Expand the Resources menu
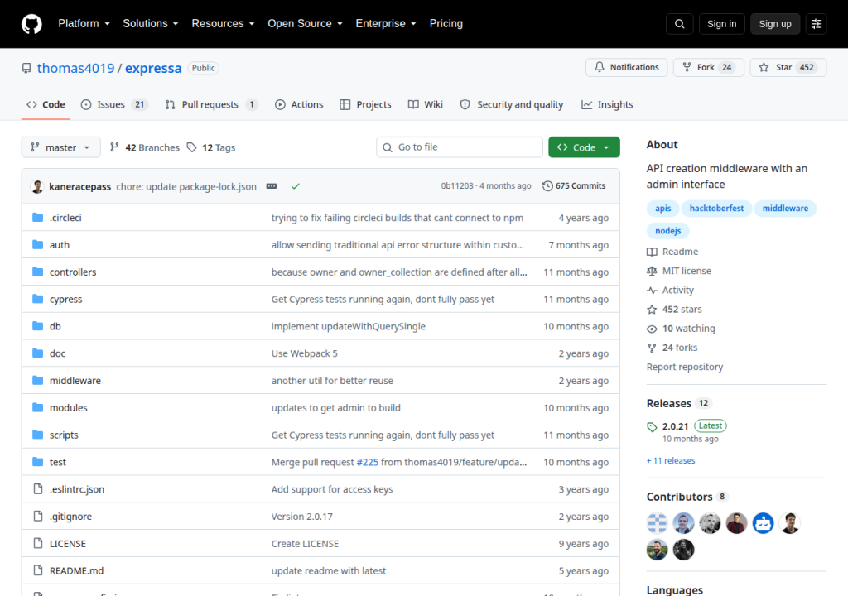The width and height of the screenshot is (848, 596). [x=223, y=24]
